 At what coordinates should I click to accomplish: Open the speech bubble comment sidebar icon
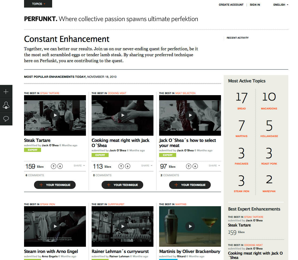point(6,119)
